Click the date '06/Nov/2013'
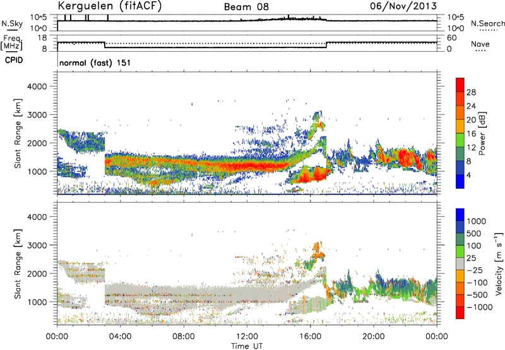Image resolution: width=505 pixels, height=350 pixels. click(x=403, y=6)
